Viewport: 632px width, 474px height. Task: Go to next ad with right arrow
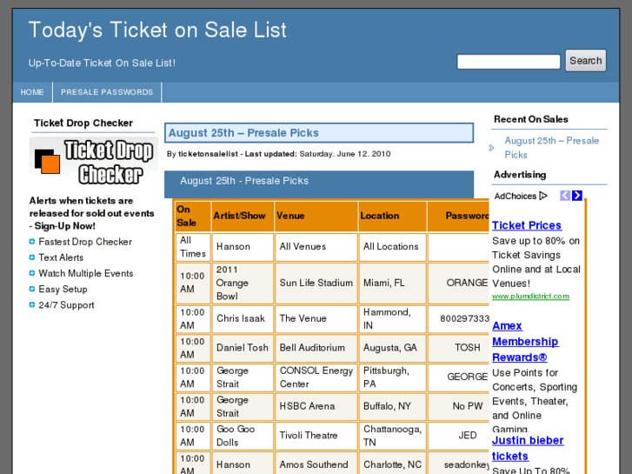click(x=577, y=196)
